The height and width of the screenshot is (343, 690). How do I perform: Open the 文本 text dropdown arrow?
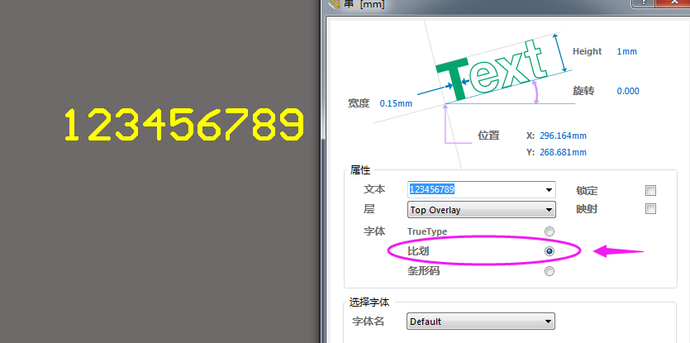point(549,190)
